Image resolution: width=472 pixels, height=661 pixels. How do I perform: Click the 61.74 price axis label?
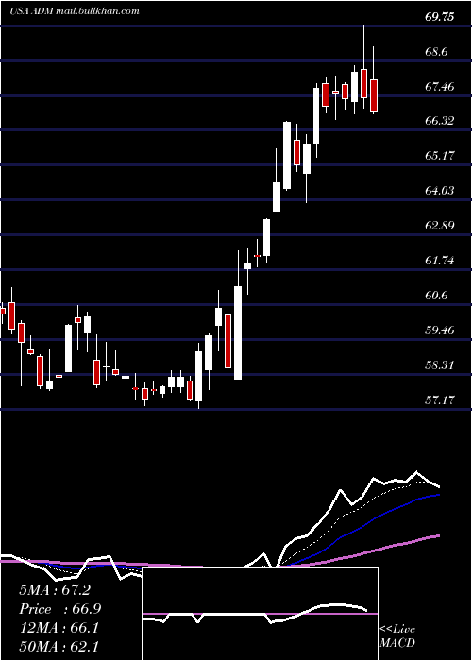(x=440, y=261)
